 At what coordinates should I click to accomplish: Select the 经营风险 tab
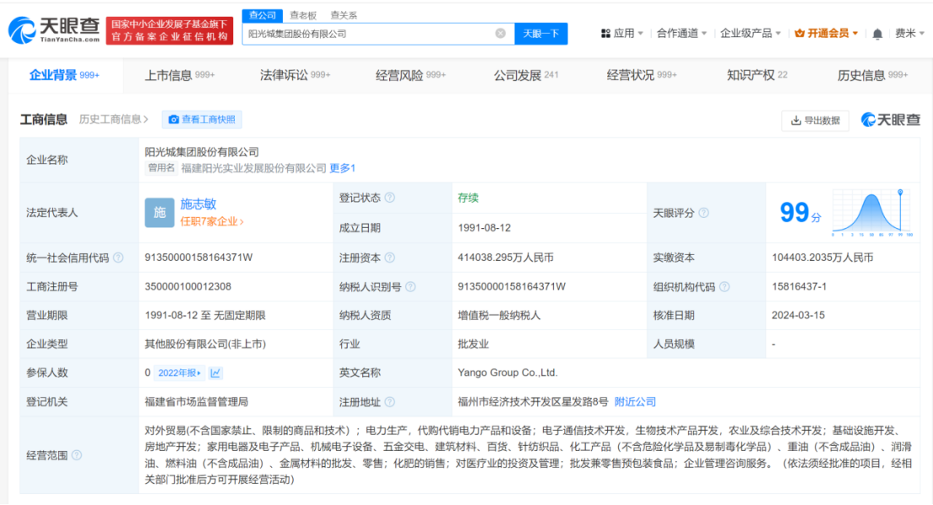click(410, 75)
